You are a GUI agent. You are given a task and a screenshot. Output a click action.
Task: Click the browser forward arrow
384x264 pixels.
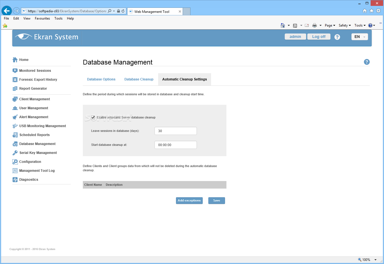[x=16, y=11]
